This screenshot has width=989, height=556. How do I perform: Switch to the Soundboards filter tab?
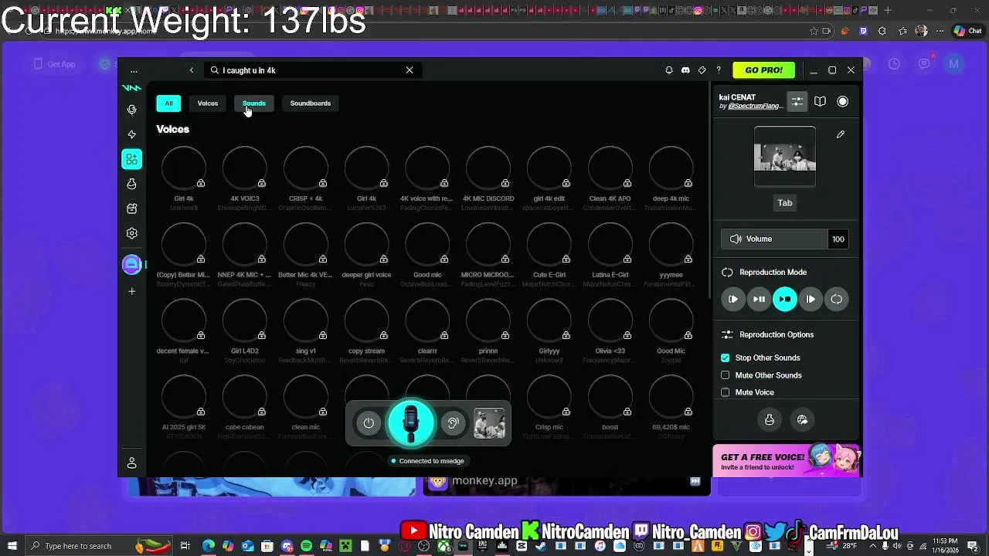click(x=311, y=103)
